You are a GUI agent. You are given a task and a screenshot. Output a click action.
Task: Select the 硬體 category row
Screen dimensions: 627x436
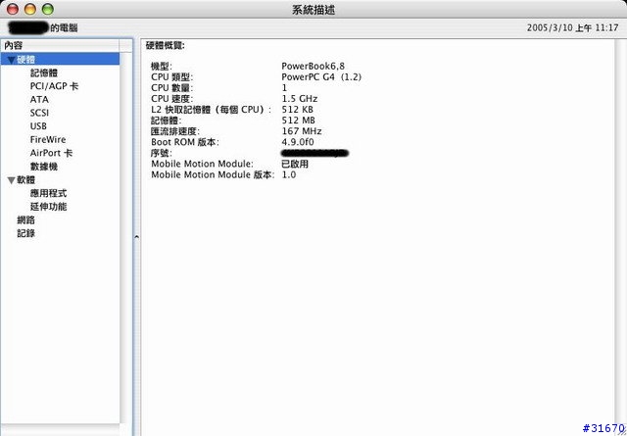coord(60,60)
